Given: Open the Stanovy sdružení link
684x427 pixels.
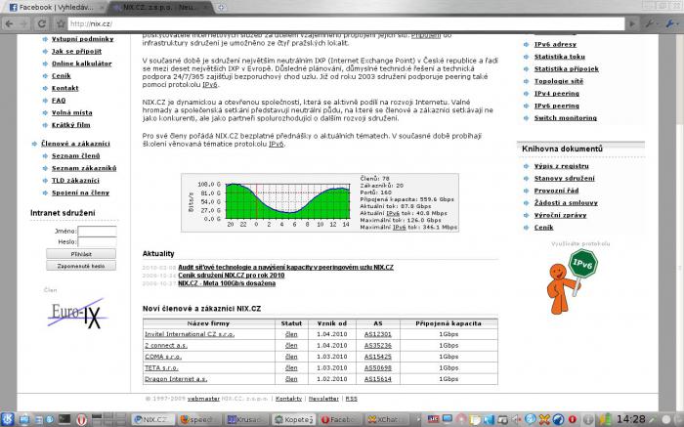Looking at the screenshot, I should pos(564,178).
